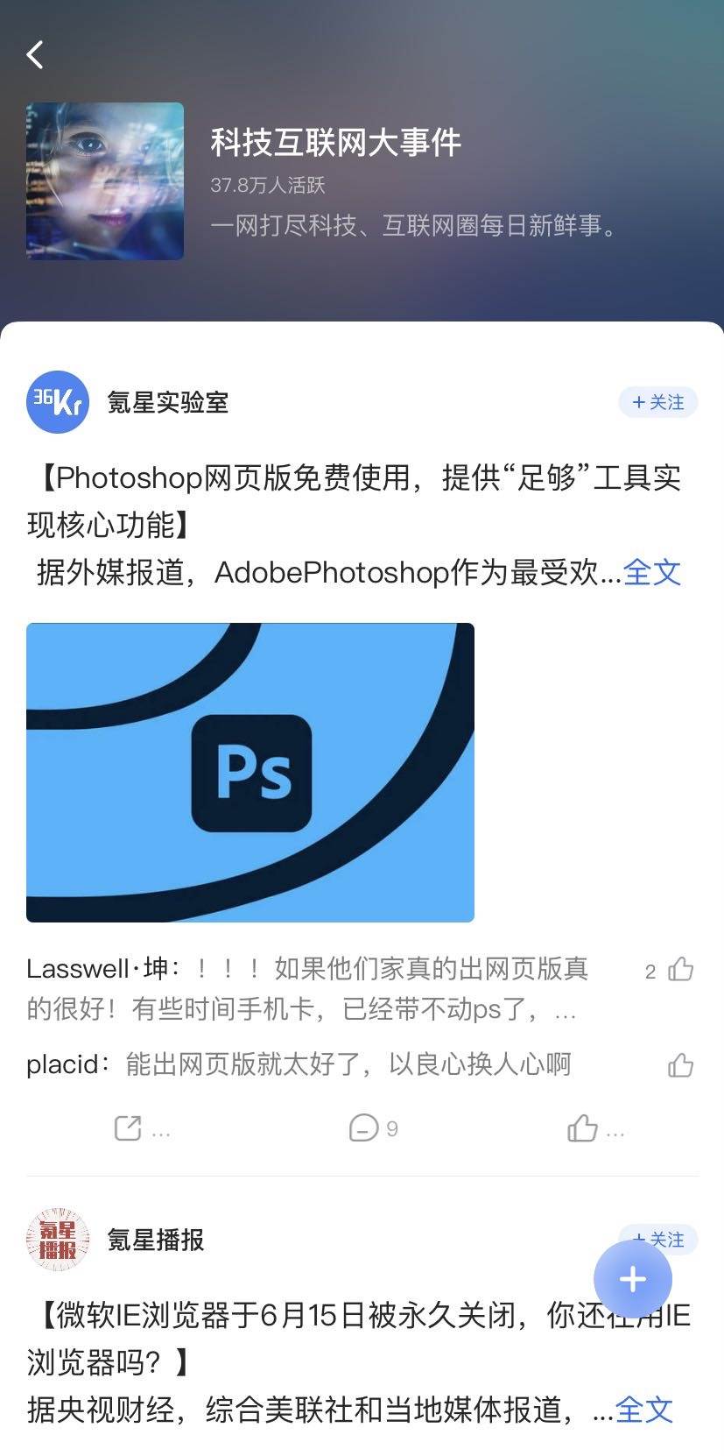
Task: Like the Photoshop post with thumbs-up
Action: pyautogui.click(x=583, y=1127)
